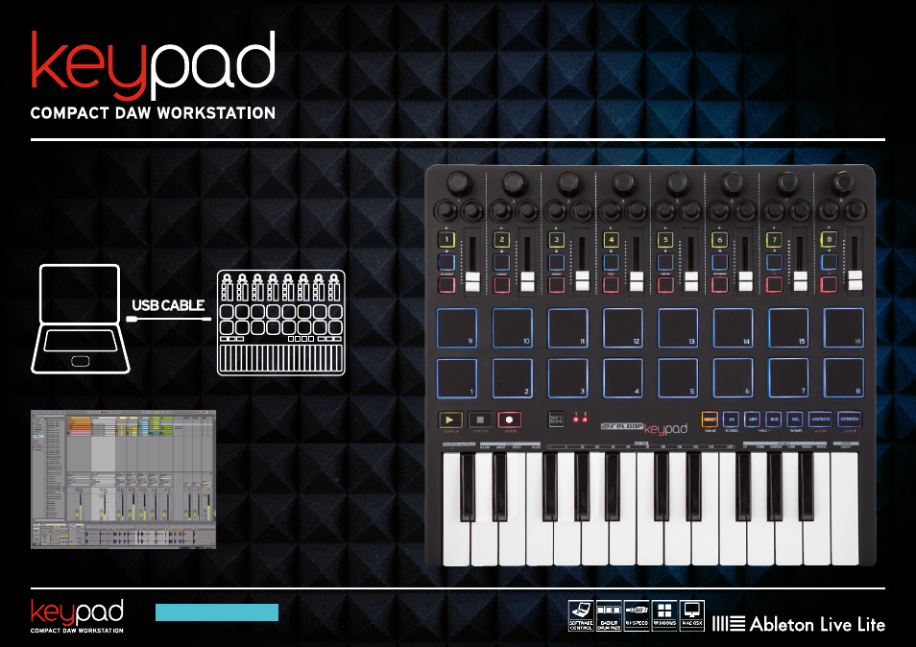The height and width of the screenshot is (647, 916).
Task: Tap drum pad 16
Action: click(x=844, y=328)
